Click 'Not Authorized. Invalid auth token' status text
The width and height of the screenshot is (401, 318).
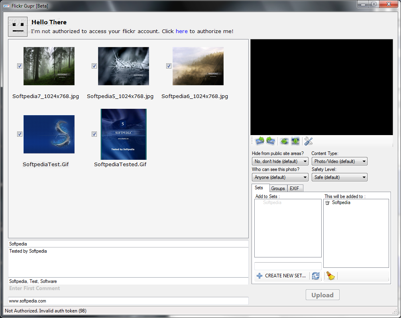tap(45, 311)
